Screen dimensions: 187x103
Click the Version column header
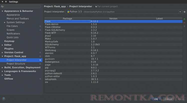113,19
